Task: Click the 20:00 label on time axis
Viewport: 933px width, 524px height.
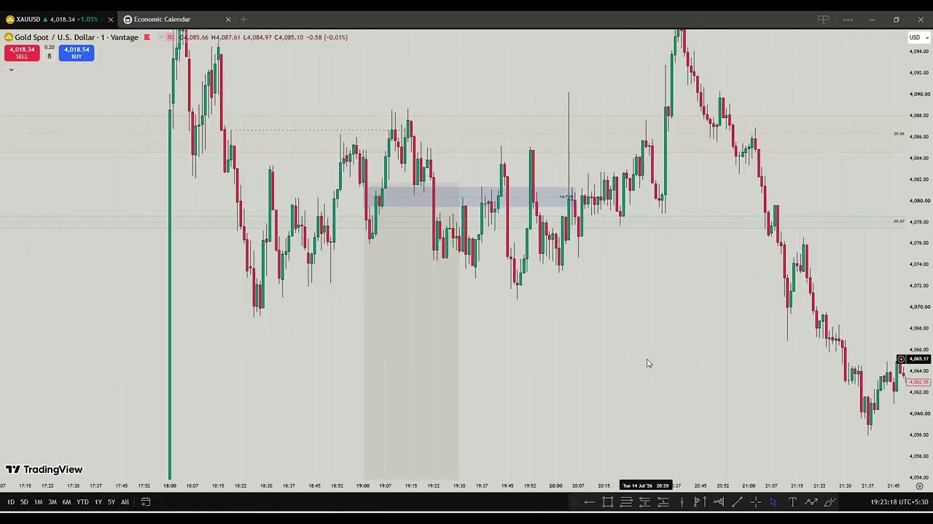Action: point(555,485)
